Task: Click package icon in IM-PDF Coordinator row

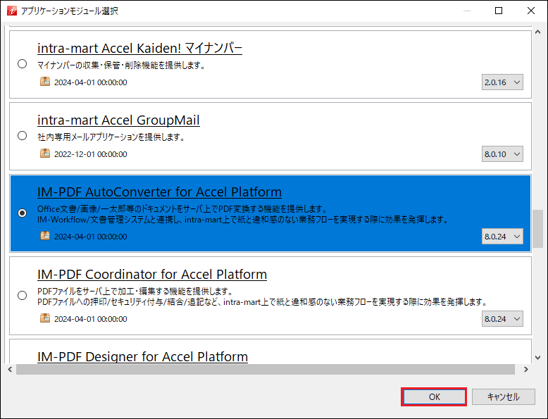Action: (x=45, y=318)
